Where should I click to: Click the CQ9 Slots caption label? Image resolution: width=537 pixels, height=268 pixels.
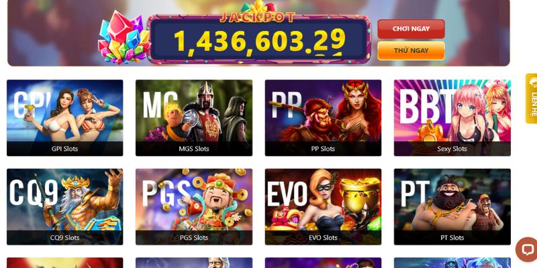[x=64, y=238]
